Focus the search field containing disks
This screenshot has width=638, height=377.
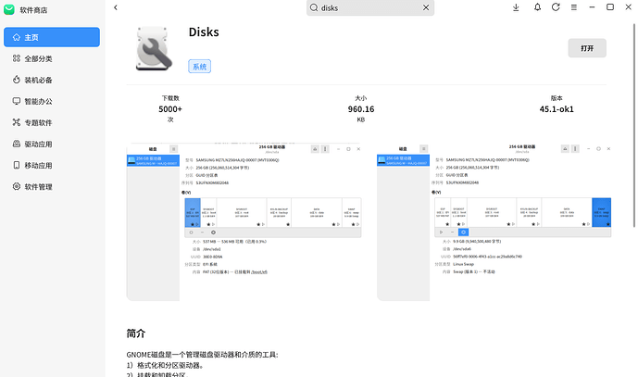tap(370, 7)
